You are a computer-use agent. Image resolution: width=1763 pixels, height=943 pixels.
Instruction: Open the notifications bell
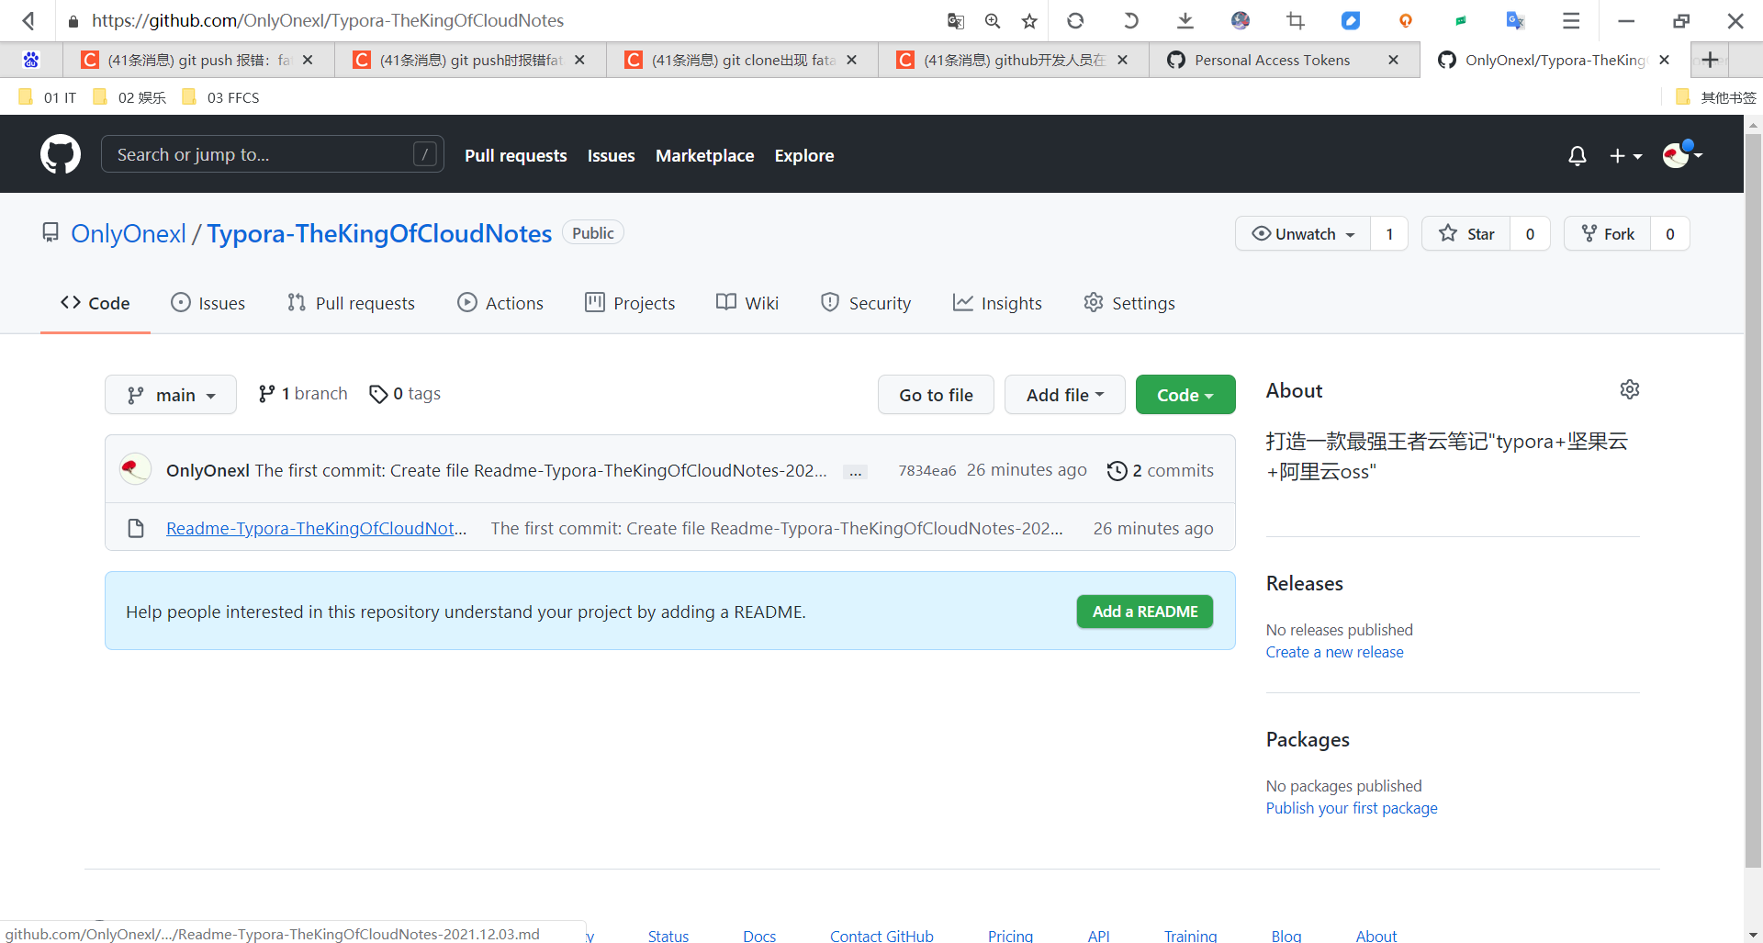[1577, 156]
